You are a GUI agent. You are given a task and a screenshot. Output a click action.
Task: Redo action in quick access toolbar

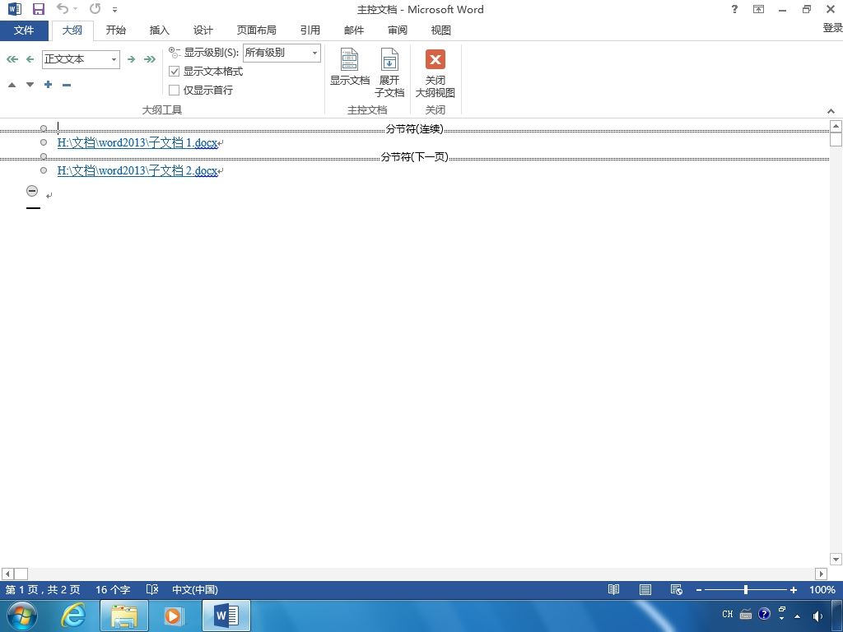coord(95,9)
